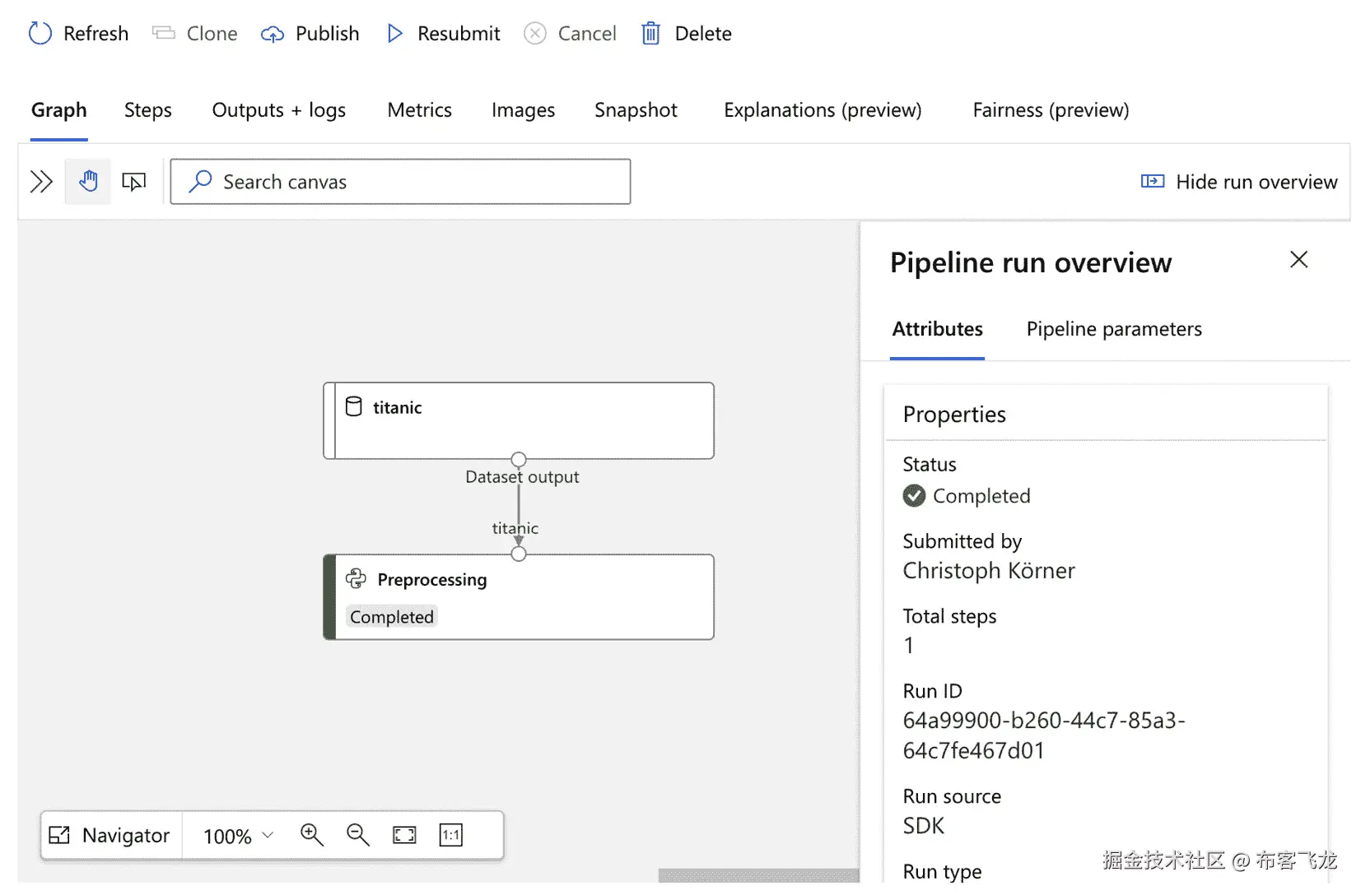The width and height of the screenshot is (1361, 895).
Task: Zoom in on the canvas
Action: 311,835
